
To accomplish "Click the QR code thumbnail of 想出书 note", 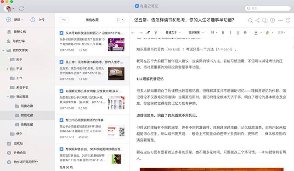I will [116, 132].
